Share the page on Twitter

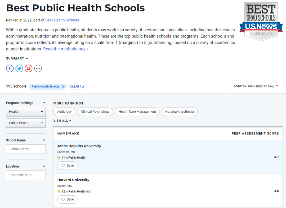click(x=19, y=69)
